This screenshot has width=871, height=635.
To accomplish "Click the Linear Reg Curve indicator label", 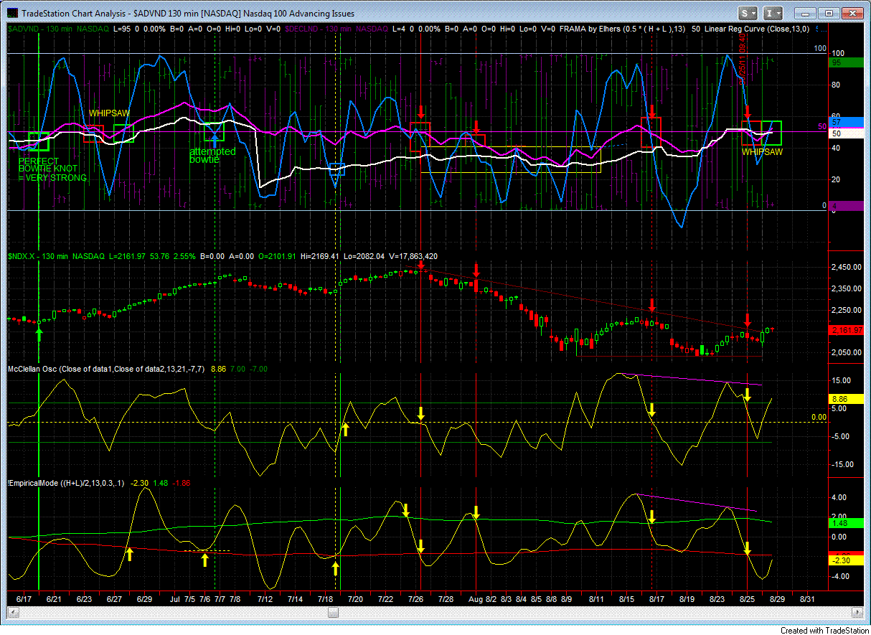I will click(758, 29).
